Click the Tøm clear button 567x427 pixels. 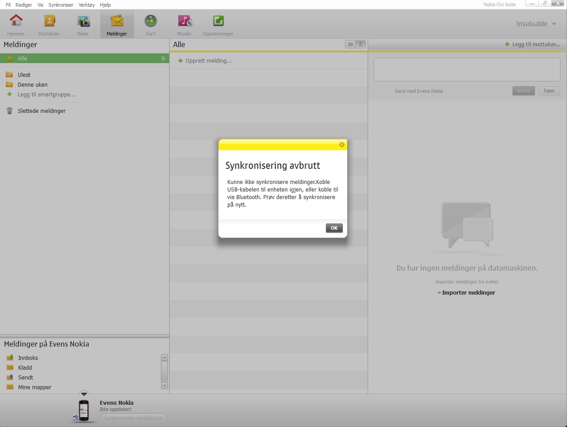click(x=549, y=91)
